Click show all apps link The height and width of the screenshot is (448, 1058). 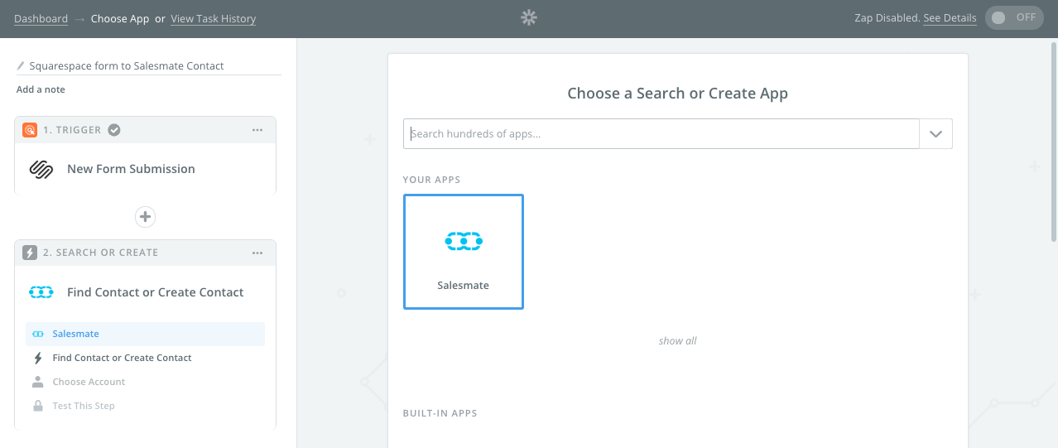tap(678, 340)
